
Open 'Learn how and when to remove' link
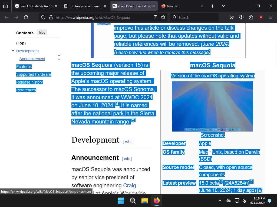[x=162, y=52]
